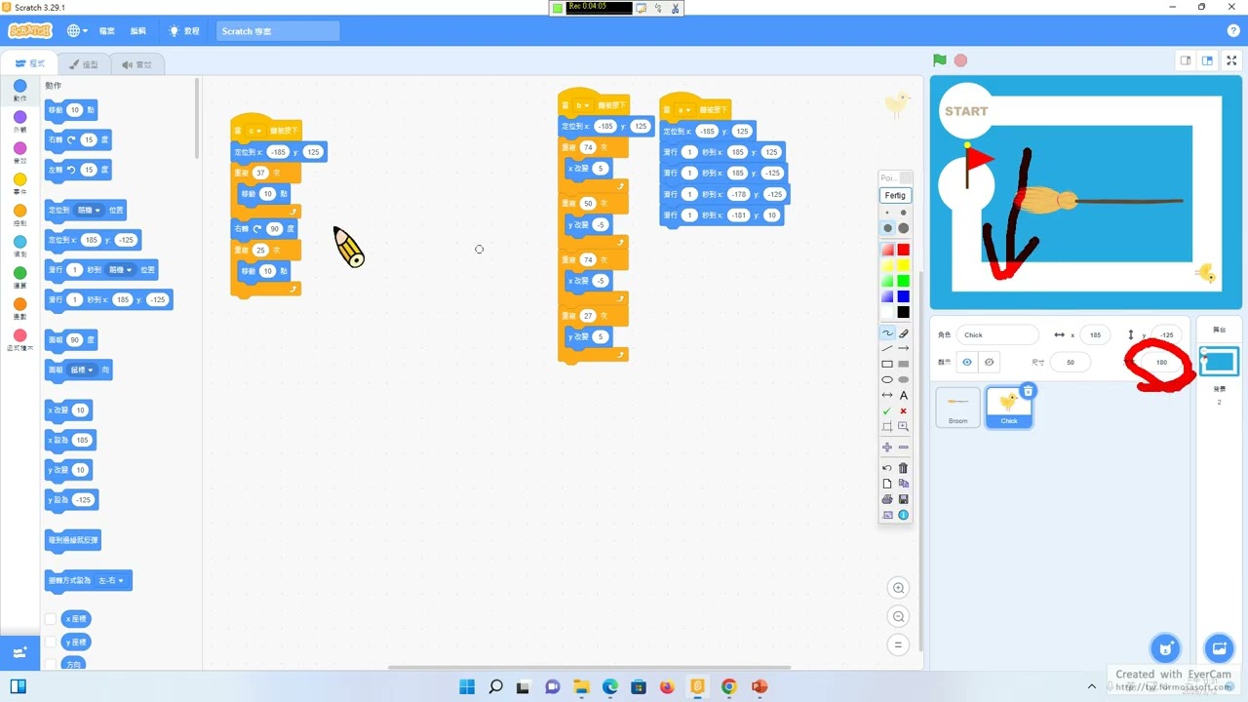Switch to the 造型 costumes tab

point(83,64)
